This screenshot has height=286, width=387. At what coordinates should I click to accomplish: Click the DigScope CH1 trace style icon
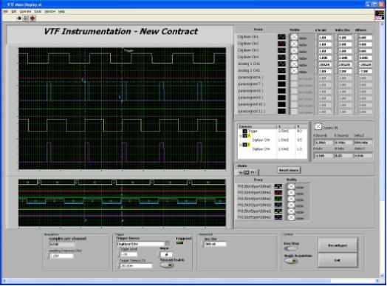click(x=281, y=37)
